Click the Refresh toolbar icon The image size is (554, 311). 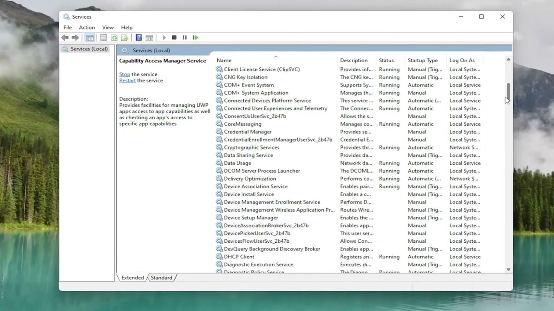(x=114, y=38)
